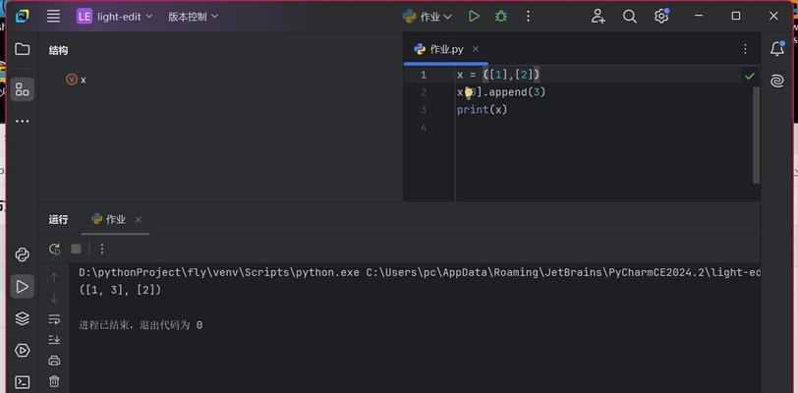Click the print(x) code line
This screenshot has width=798, height=393.
(x=482, y=110)
